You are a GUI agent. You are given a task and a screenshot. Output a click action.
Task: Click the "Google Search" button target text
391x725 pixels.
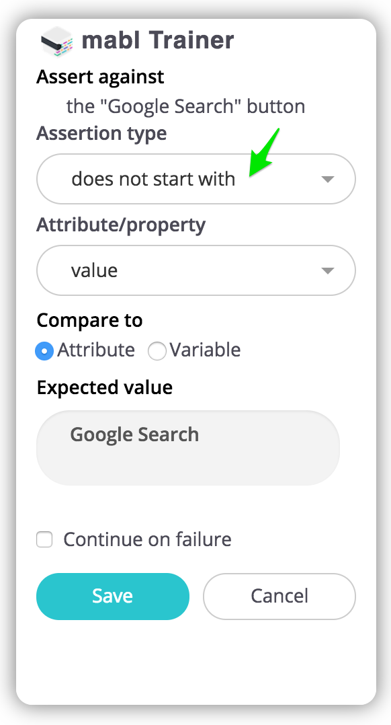[x=185, y=106]
